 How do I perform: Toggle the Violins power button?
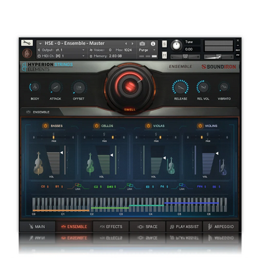(200, 126)
